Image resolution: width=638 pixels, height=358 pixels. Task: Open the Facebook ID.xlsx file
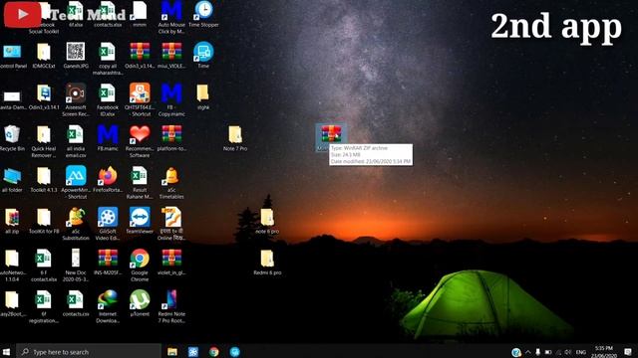(108, 100)
